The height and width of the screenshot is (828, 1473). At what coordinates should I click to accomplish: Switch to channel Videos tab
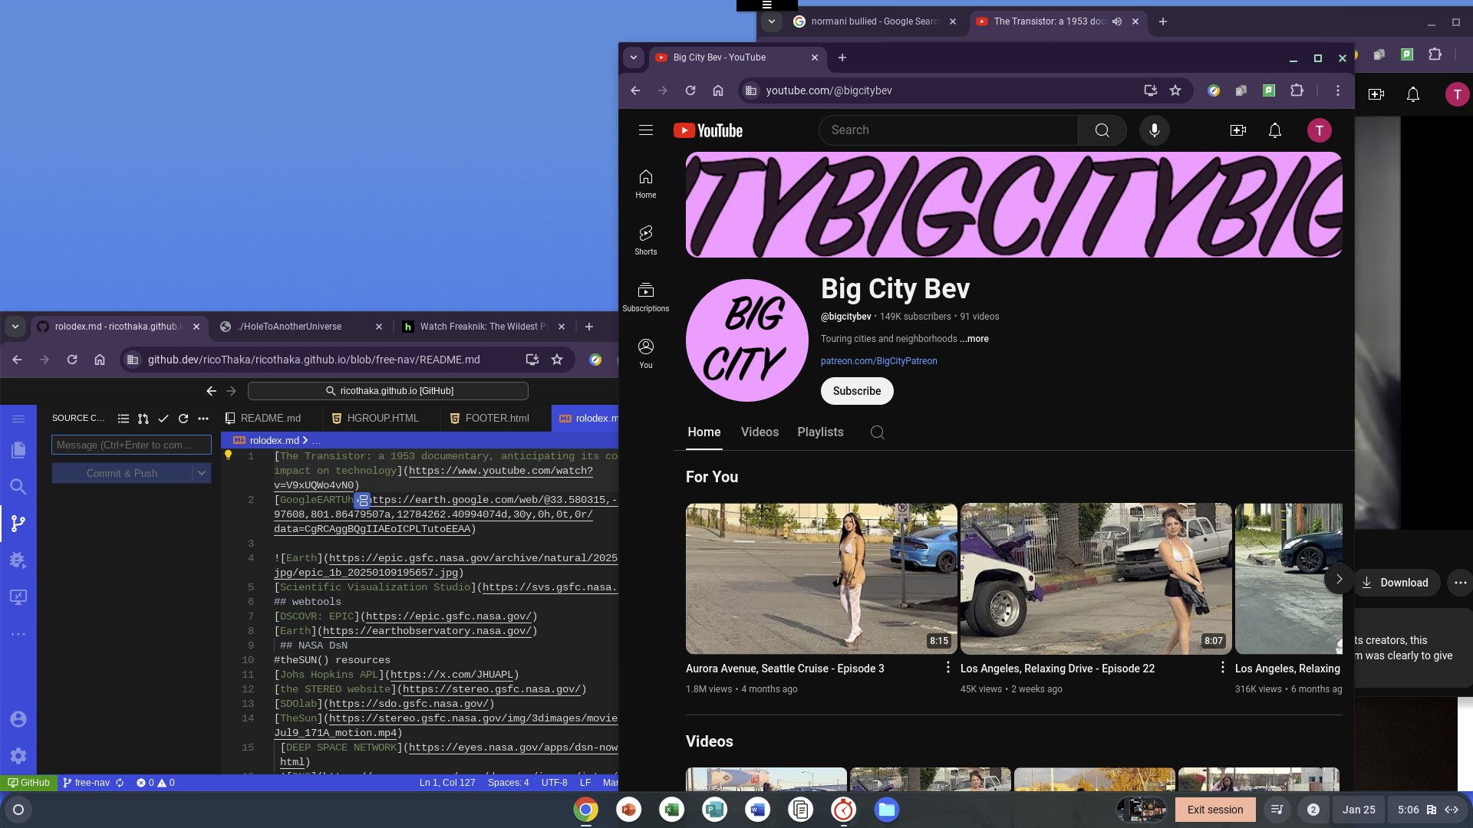tap(760, 432)
